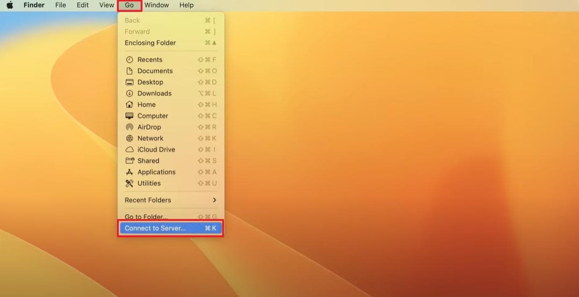Click the Applications icon
Image resolution: width=579 pixels, height=297 pixels.
[130, 172]
